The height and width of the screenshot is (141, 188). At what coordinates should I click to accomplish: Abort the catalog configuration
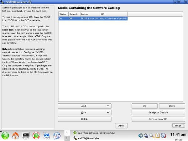pyautogui.click(x=121, y=126)
